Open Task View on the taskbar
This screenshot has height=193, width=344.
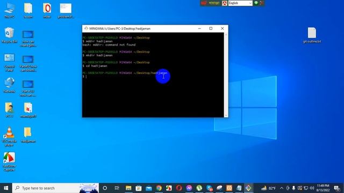(x=117, y=188)
